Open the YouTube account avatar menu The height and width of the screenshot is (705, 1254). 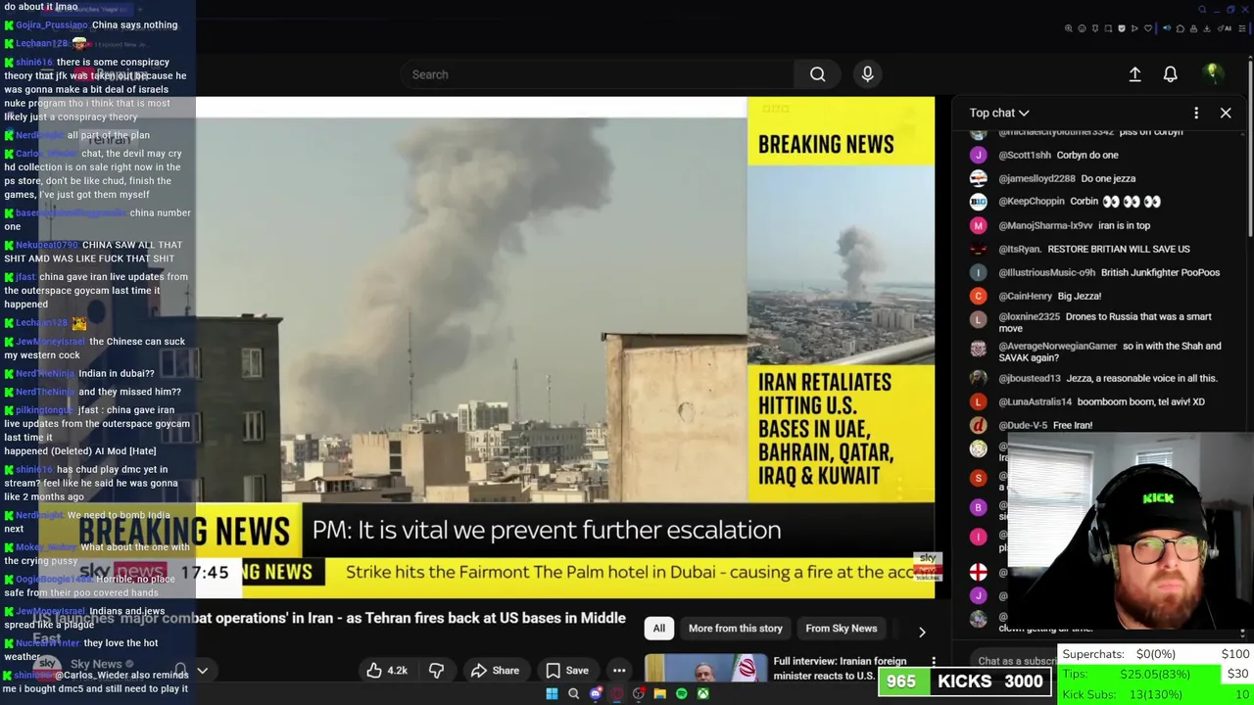click(x=1212, y=74)
